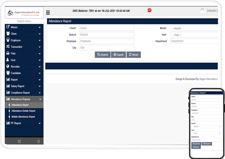Screen dimensions: 225x159
Task: Focus the Branch input field
Action: (107, 35)
